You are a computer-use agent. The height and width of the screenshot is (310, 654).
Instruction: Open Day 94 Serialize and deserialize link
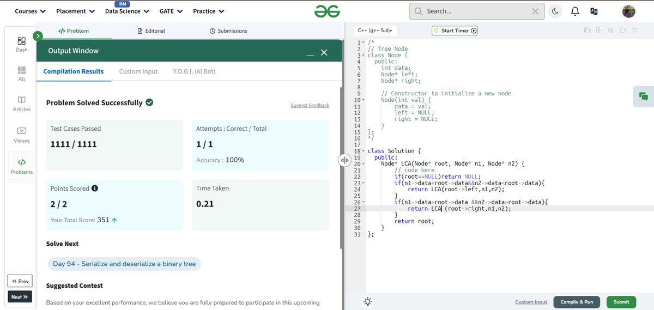coord(124,264)
